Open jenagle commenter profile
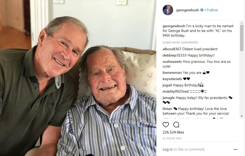 point(169,98)
